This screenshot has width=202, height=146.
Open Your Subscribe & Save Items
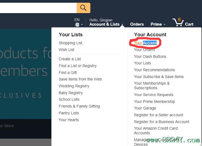[159, 77]
